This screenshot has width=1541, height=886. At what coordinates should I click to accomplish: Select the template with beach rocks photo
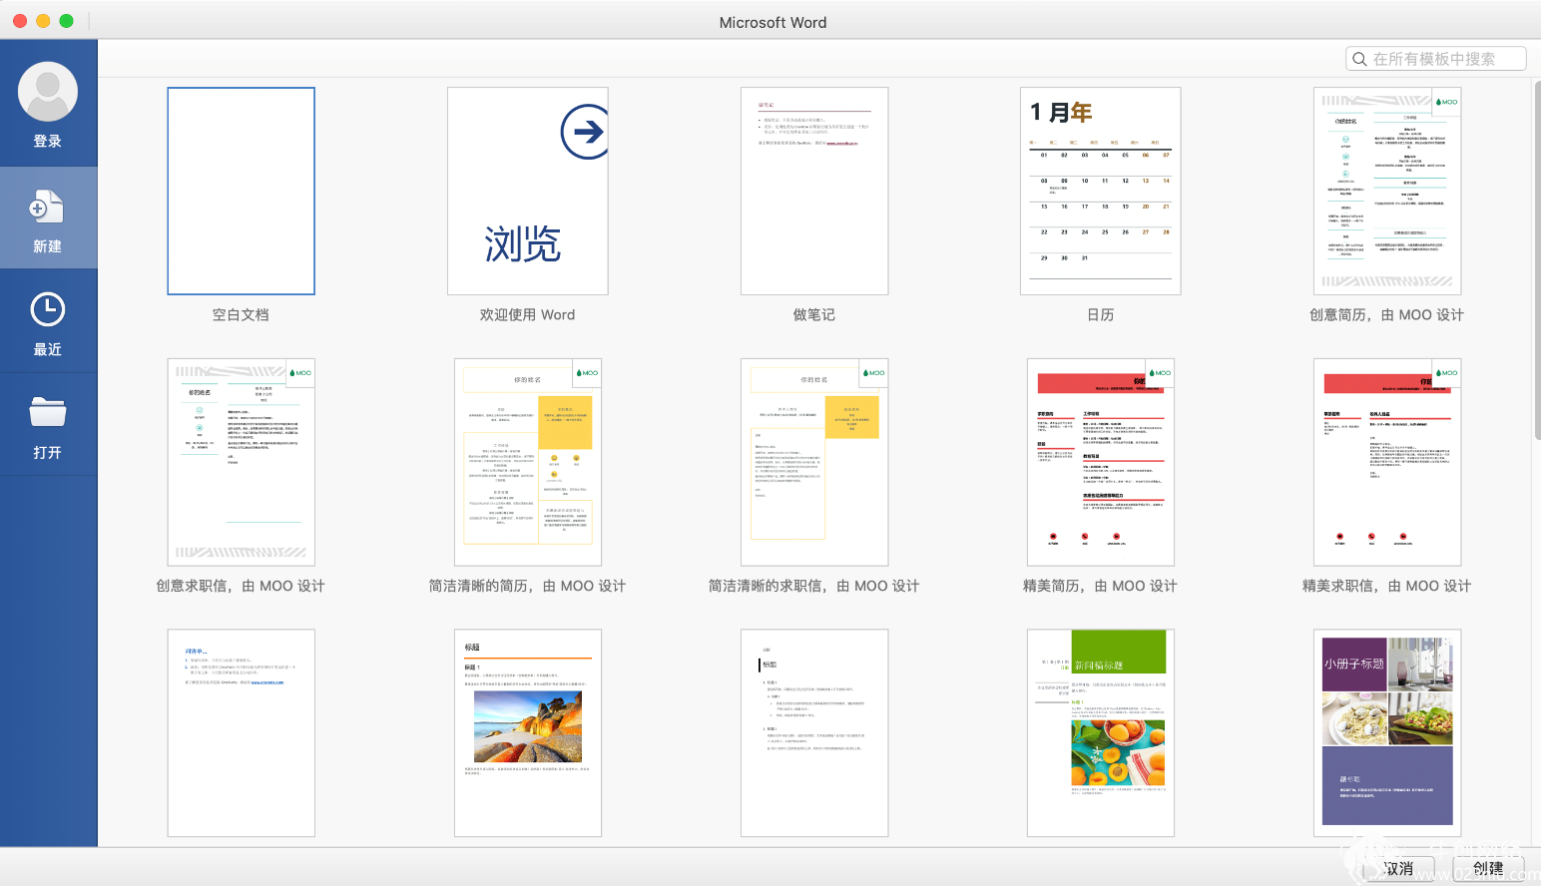point(528,733)
